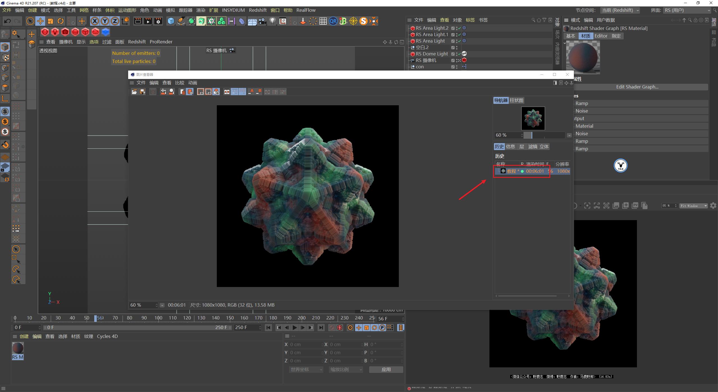This screenshot has width=718, height=392.
Task: Click the Magic Bullet Looks QR icon
Action: 333,21
